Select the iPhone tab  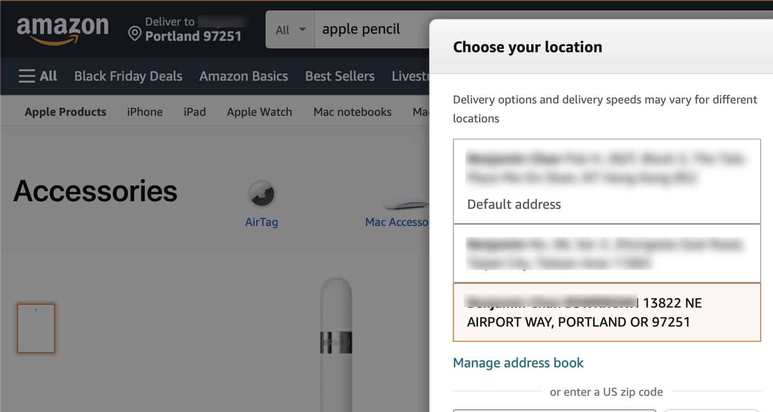click(x=145, y=112)
